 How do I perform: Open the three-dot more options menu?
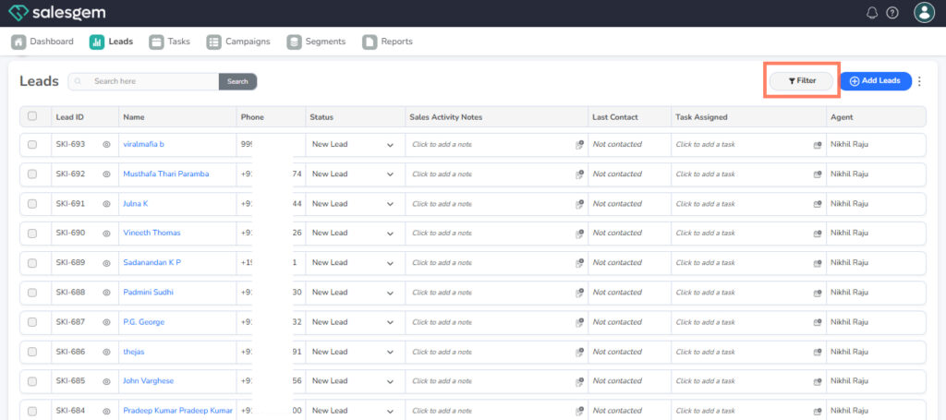click(x=919, y=81)
